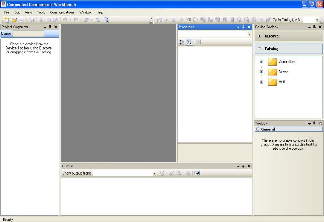Open the Tools menu
This screenshot has width=324, height=222.
(x=41, y=12)
